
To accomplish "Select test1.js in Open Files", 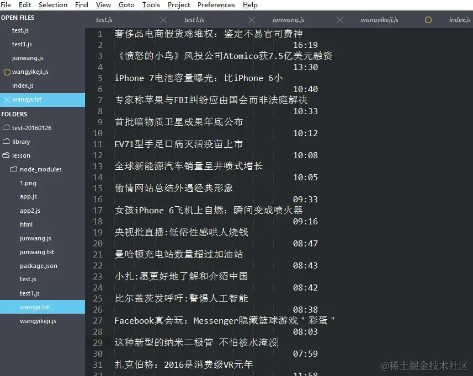I will point(22,44).
